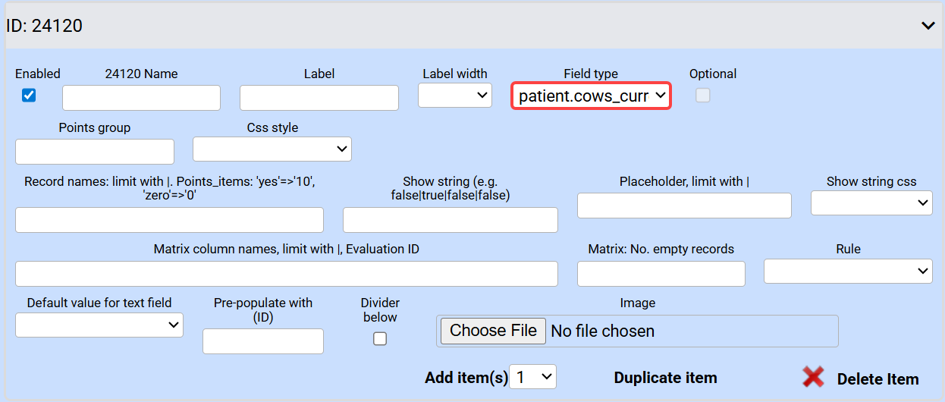Click the Duplicate item link
945x402 pixels.
point(665,378)
